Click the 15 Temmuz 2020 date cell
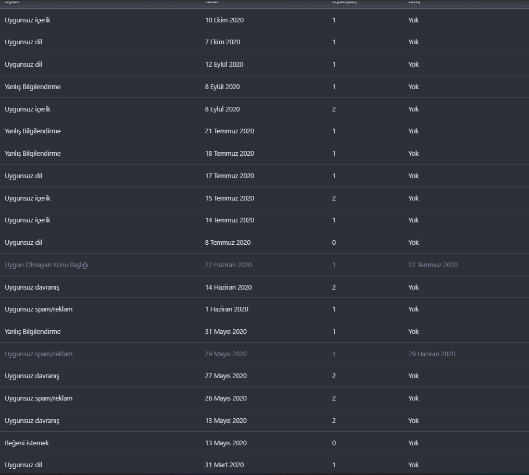Viewport: 529px width, 475px height. click(x=229, y=198)
